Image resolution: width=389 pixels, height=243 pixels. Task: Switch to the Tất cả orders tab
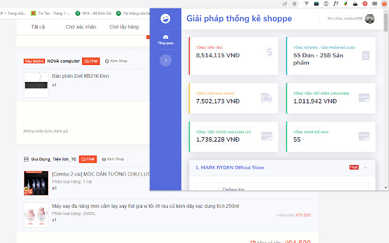tap(38, 27)
